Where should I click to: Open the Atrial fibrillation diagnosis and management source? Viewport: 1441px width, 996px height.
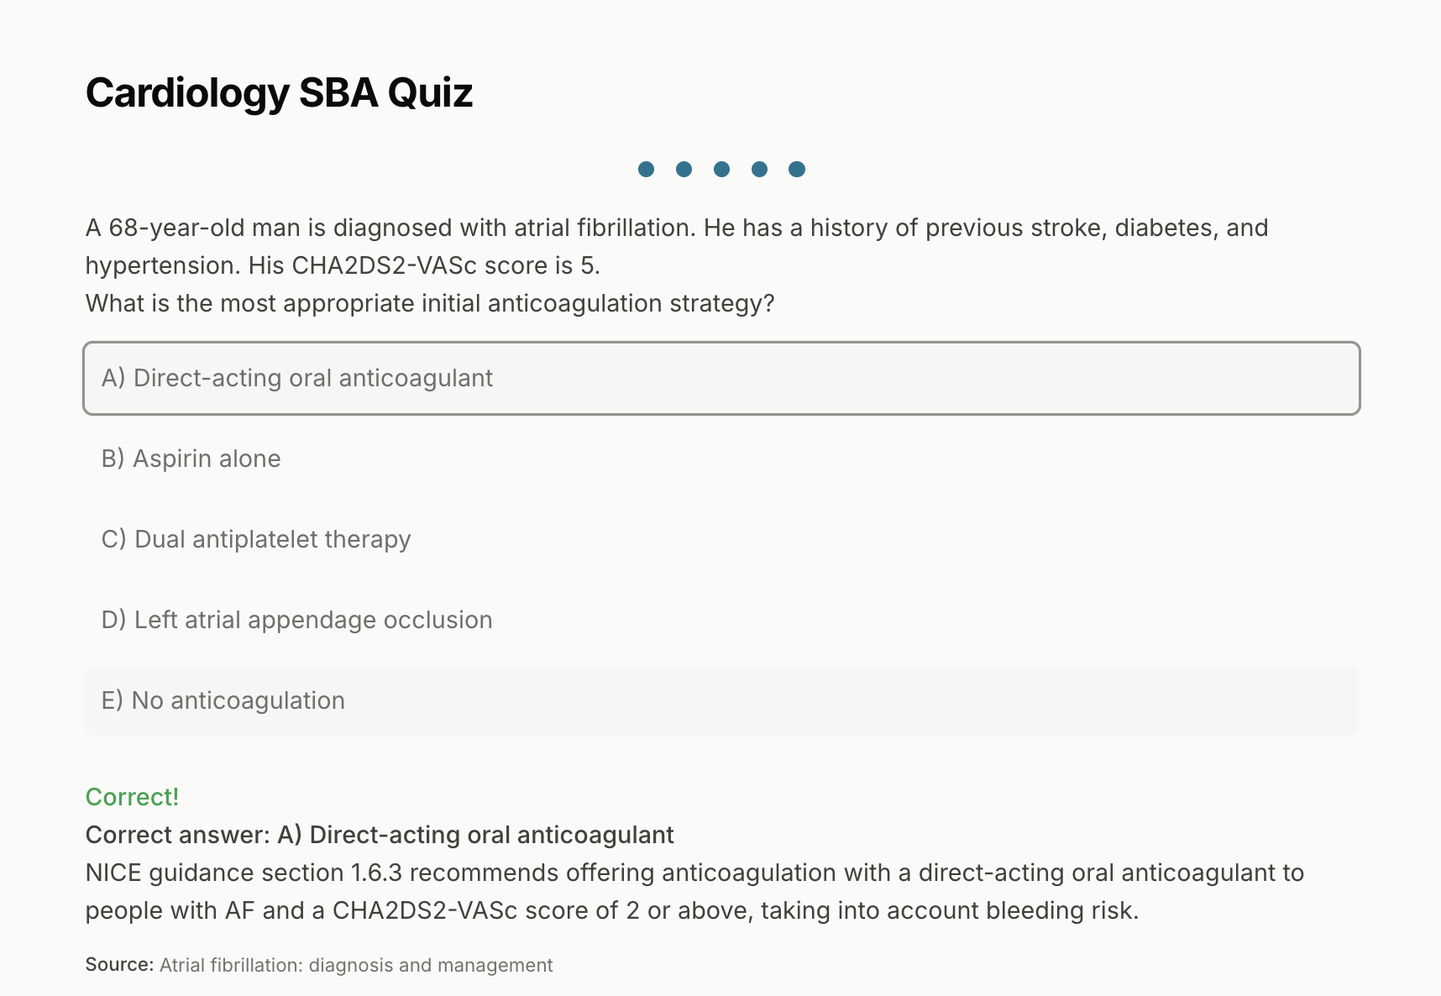[356, 965]
